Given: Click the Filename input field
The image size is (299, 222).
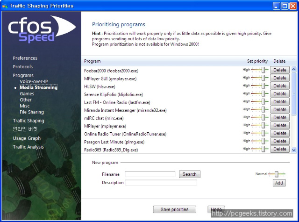Looking at the screenshot, I should pyautogui.click(x=150, y=174).
